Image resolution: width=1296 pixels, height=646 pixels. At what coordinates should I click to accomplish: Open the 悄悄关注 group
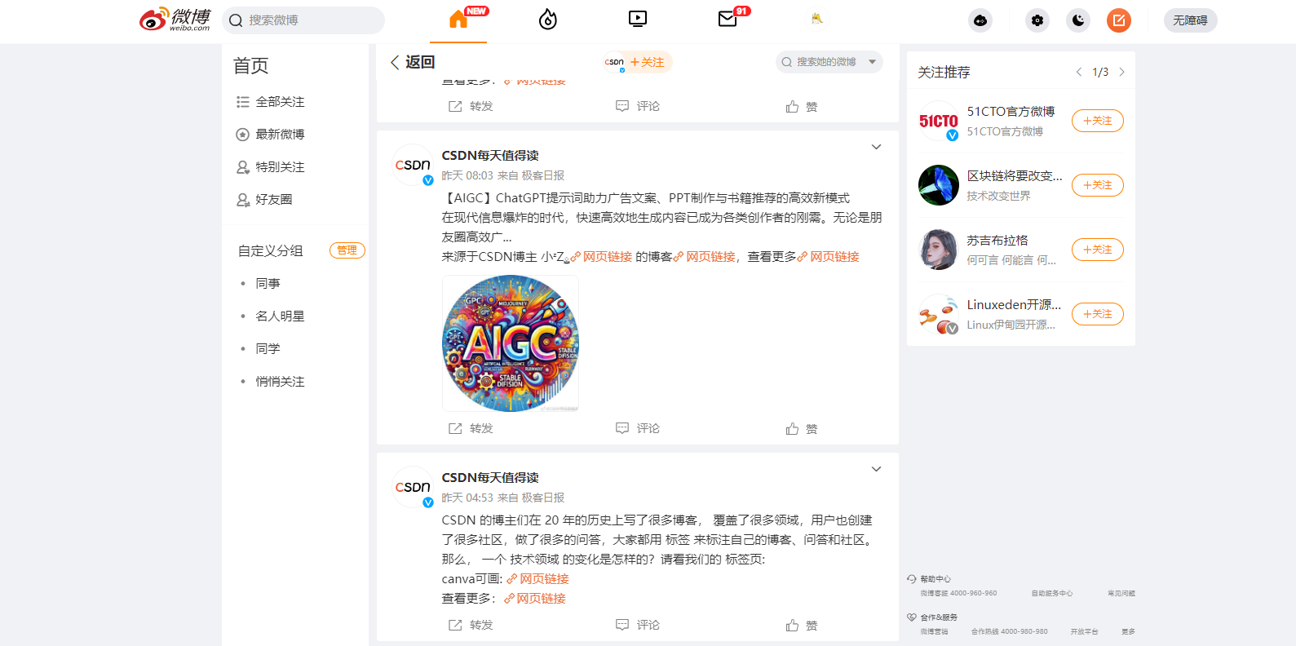(x=280, y=381)
